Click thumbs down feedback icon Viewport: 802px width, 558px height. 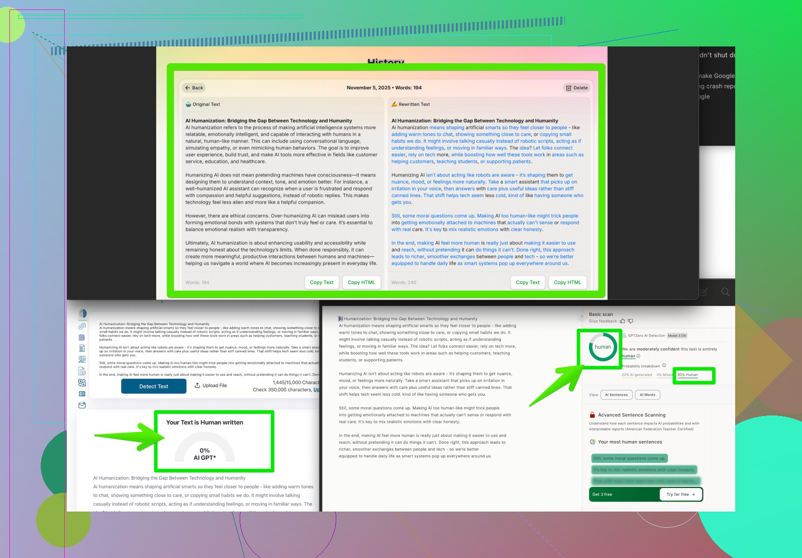pos(630,321)
